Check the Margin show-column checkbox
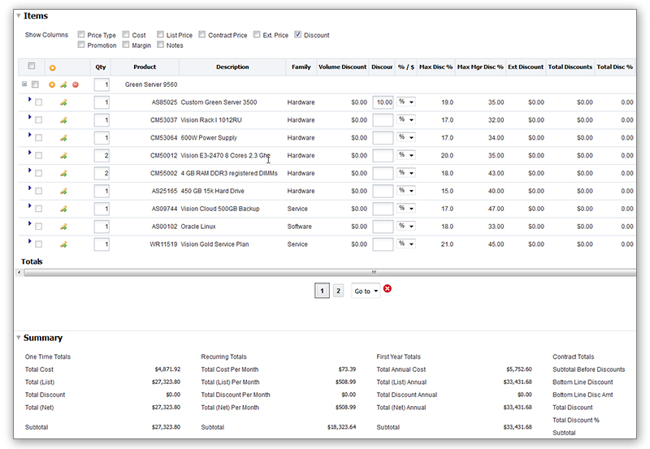 click(x=126, y=45)
